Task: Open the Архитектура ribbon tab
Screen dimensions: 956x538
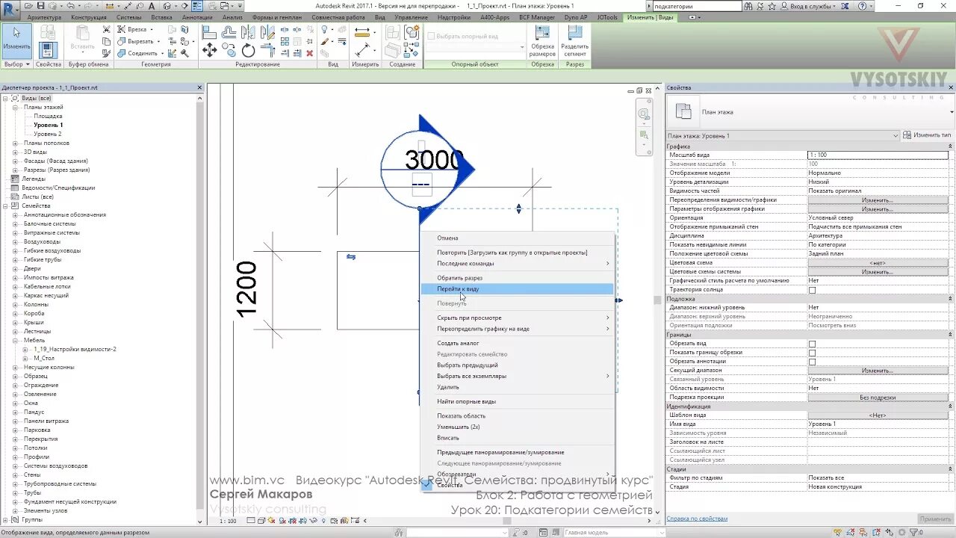Action: [x=44, y=17]
